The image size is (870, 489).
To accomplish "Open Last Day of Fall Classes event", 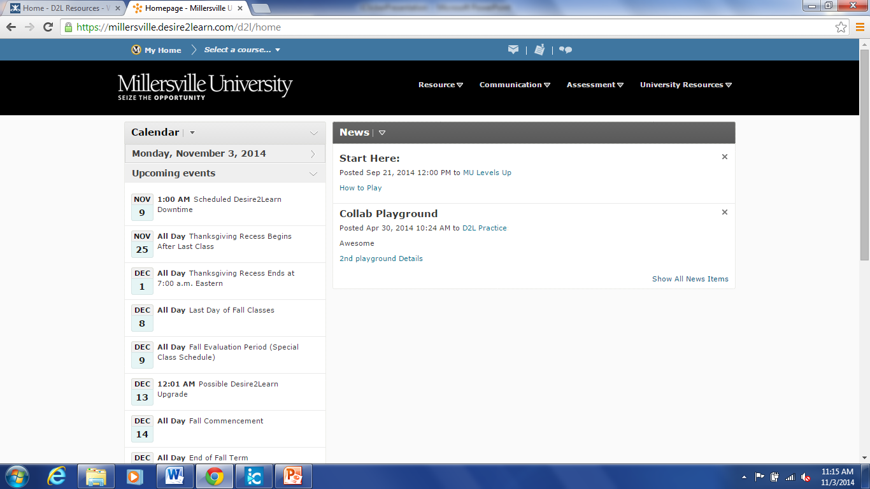I will [x=216, y=310].
